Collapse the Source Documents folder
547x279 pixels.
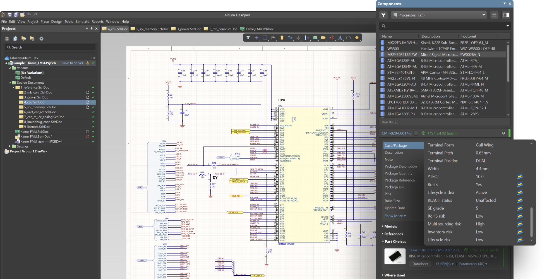point(10,83)
